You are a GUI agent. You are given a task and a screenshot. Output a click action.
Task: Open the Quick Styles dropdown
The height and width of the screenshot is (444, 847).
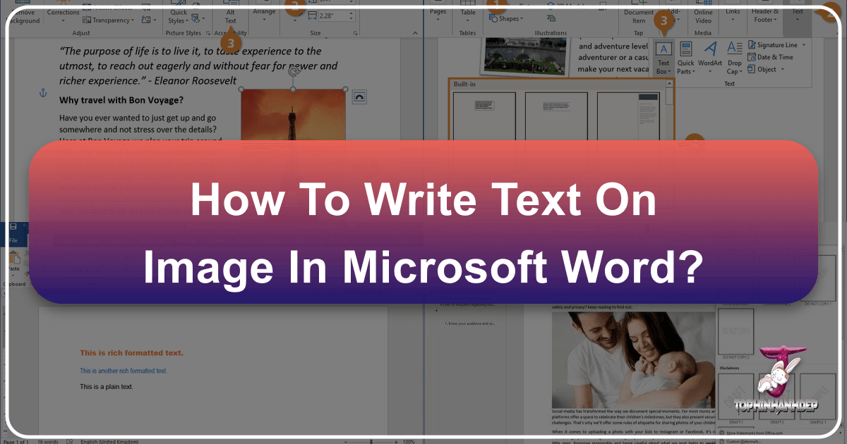[178, 14]
